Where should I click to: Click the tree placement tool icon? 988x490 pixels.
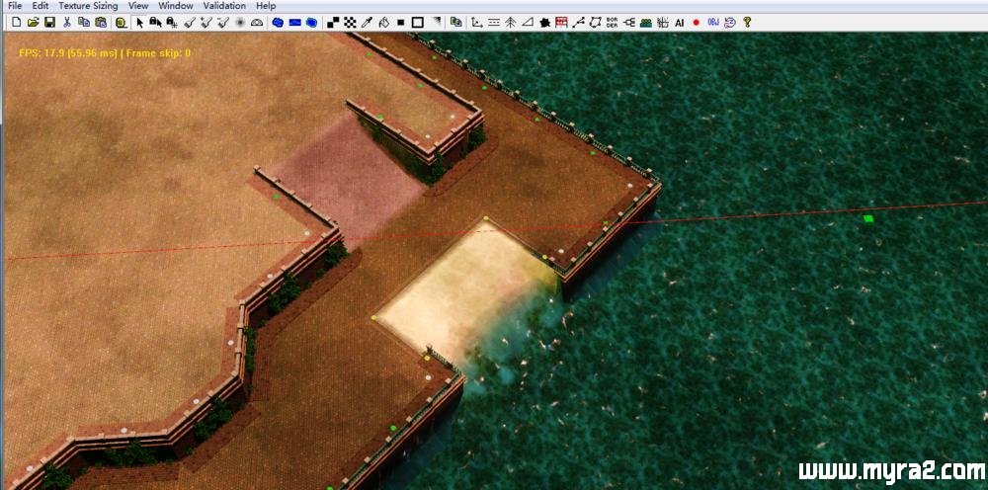click(510, 22)
